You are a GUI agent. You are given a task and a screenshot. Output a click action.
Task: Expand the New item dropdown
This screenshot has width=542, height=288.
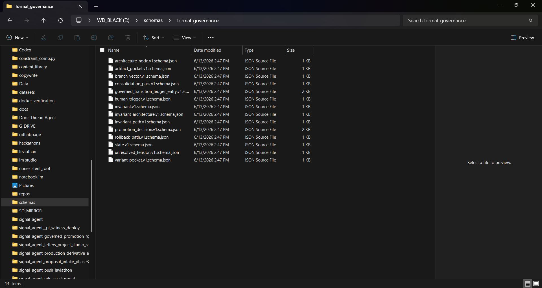pyautogui.click(x=17, y=38)
